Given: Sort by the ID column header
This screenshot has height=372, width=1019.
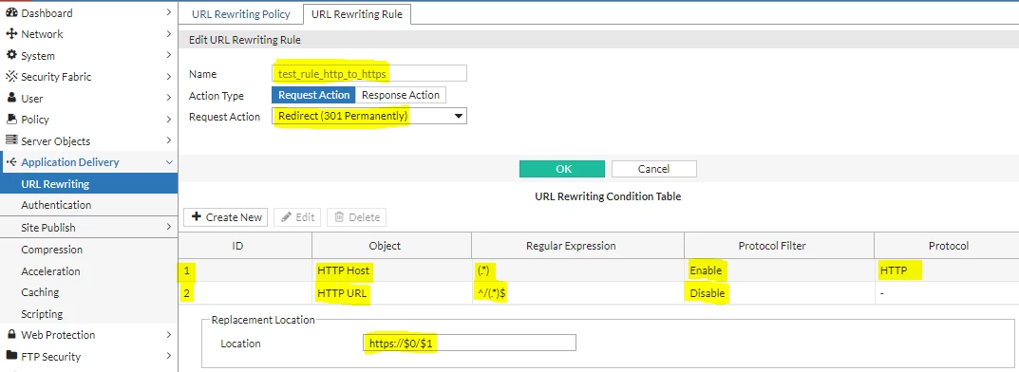Looking at the screenshot, I should click(x=245, y=246).
